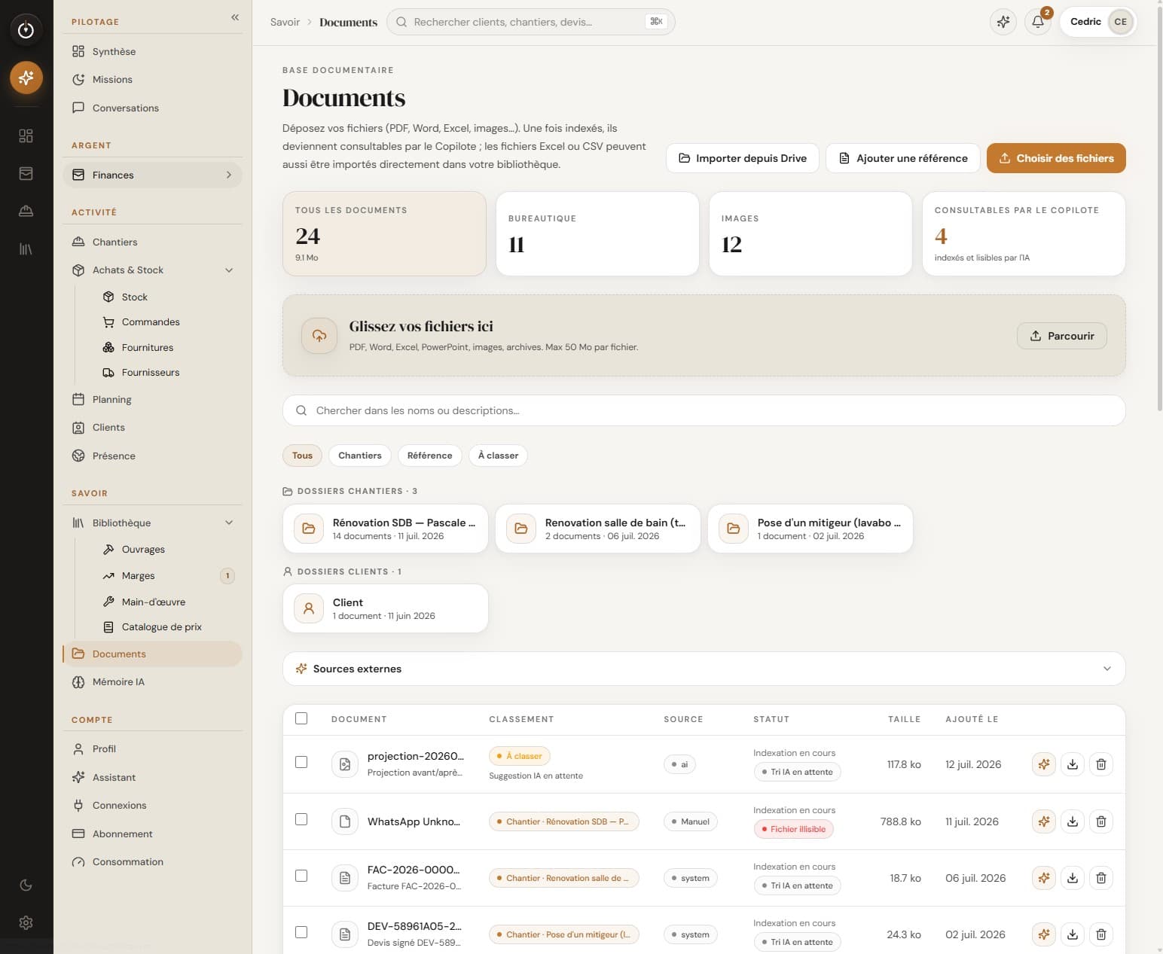Open the library books icon in dark rail

(26, 248)
